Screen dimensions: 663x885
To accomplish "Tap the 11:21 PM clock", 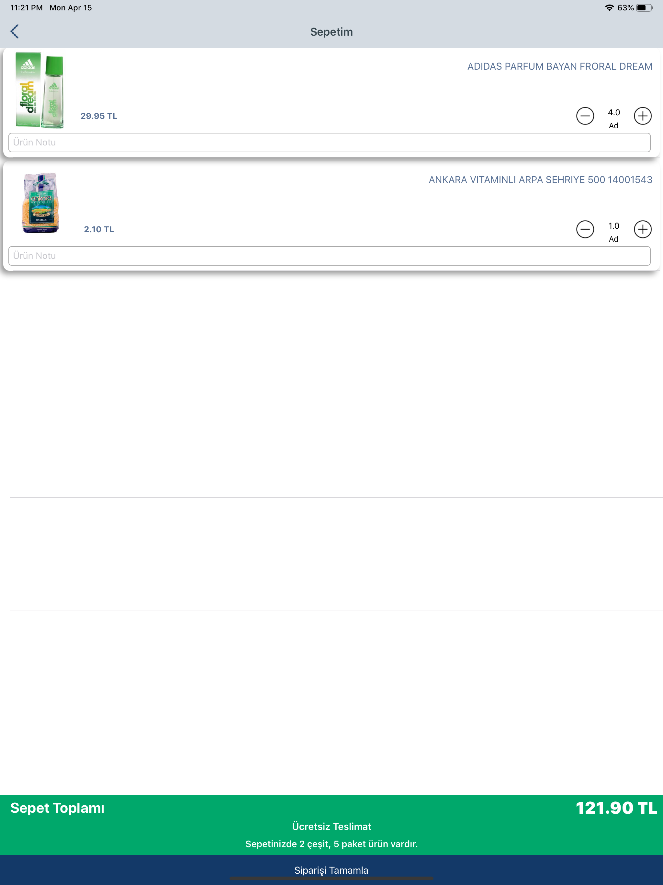I will click(27, 7).
